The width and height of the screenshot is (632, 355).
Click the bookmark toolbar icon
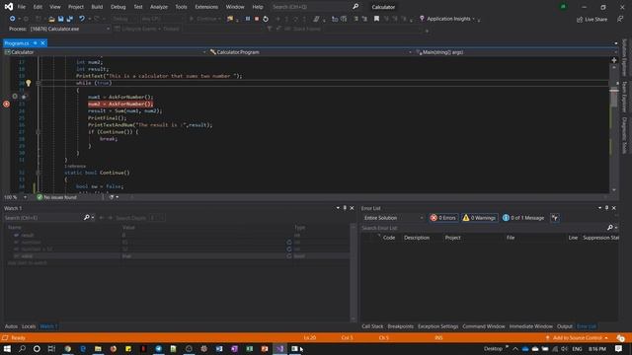click(x=376, y=19)
